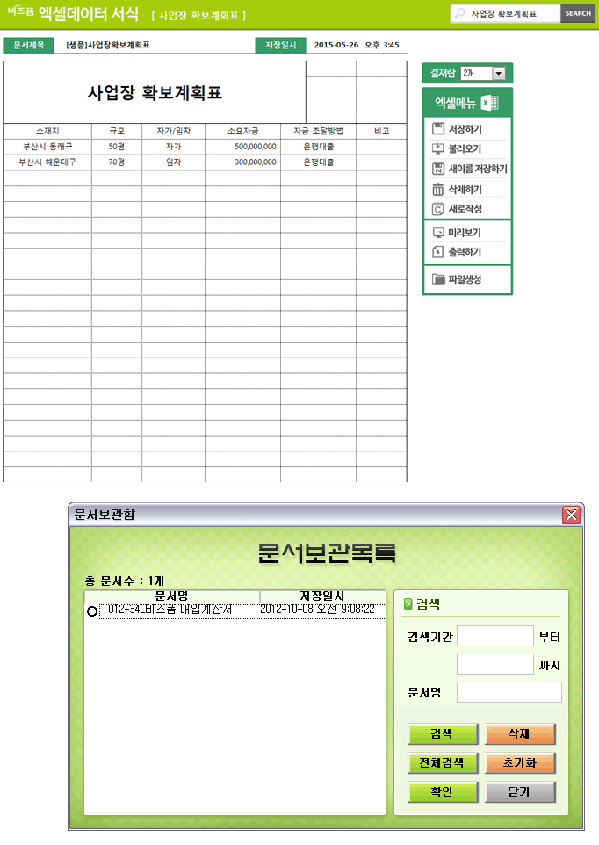
Task: Select the 012-34_비즈폼 매입계산서 document row
Action: click(242, 610)
